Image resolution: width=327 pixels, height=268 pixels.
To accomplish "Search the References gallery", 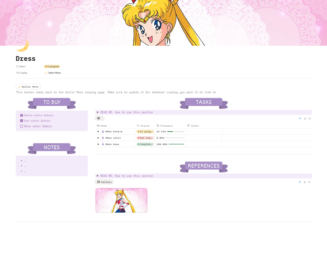I will pos(309,182).
